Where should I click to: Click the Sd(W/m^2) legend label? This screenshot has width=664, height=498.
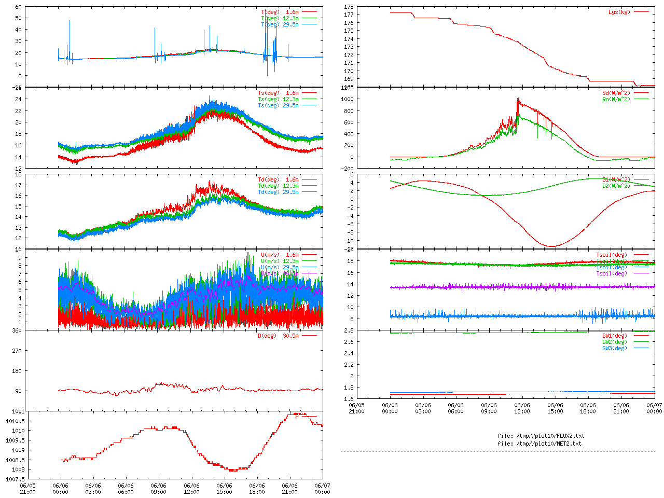616,93
